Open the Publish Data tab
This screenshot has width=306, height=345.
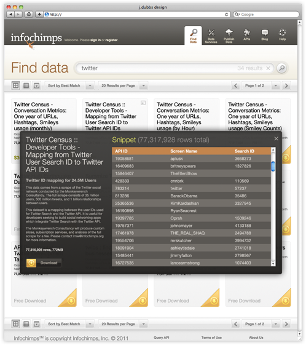pyautogui.click(x=229, y=36)
